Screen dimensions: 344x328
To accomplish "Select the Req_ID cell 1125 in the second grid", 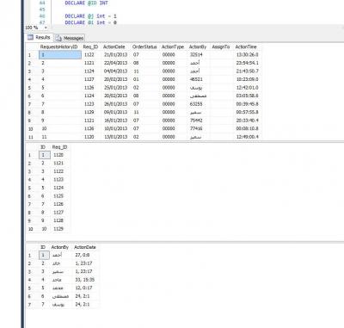I will click(59, 196).
